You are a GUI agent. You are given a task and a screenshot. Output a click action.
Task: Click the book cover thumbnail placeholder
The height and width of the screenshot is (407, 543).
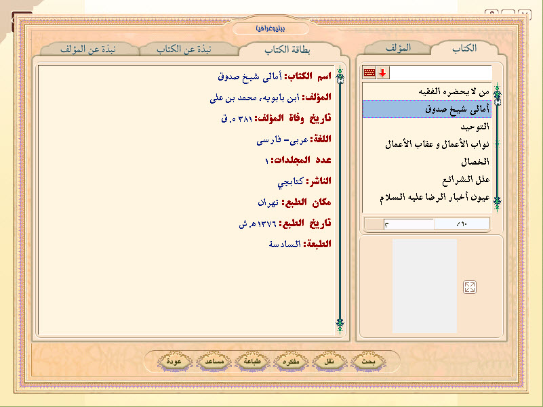click(x=424, y=286)
